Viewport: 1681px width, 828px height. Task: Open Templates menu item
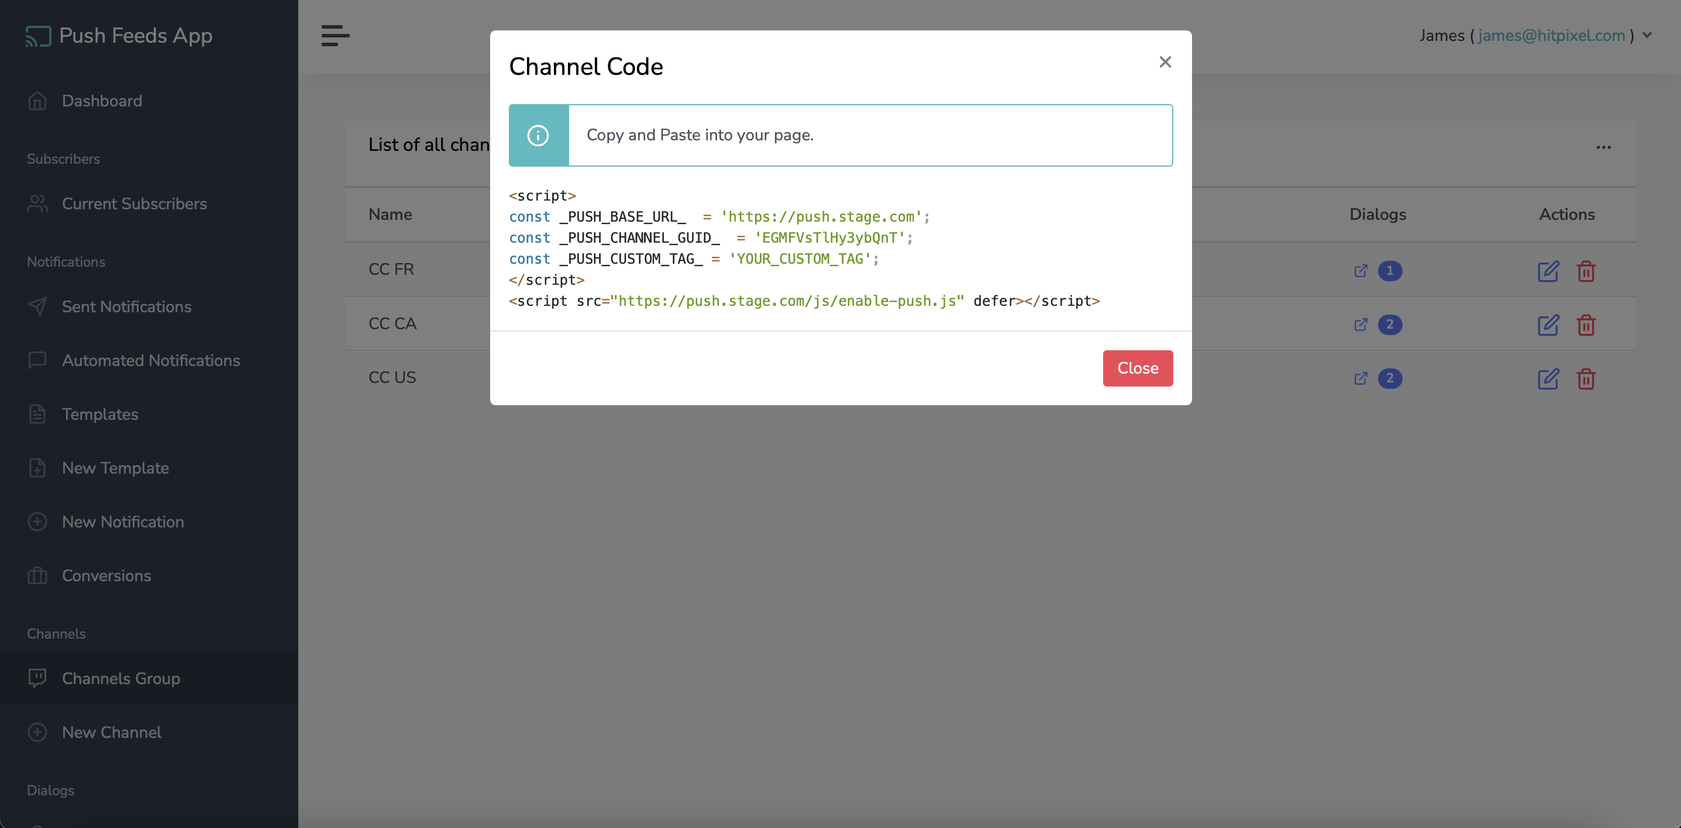149,415
